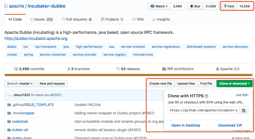
Task: Click the help icon beside Clone with HTTPS
Action: point(206,96)
